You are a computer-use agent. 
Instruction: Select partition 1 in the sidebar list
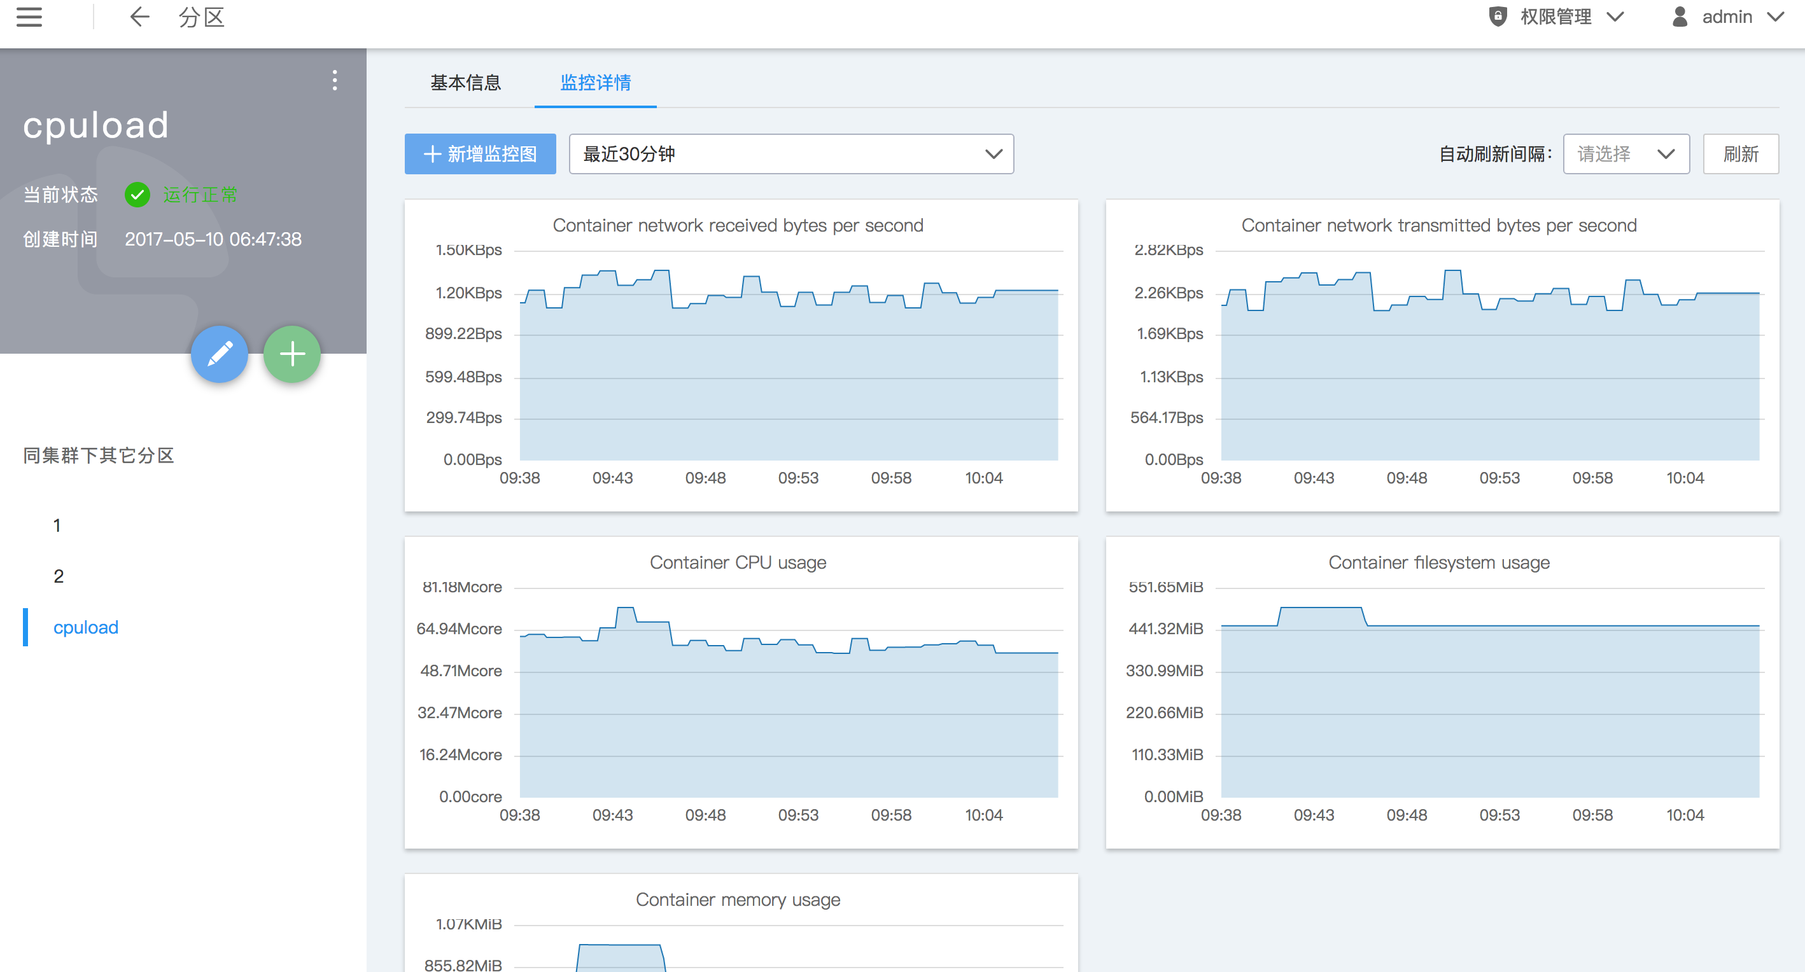57,525
